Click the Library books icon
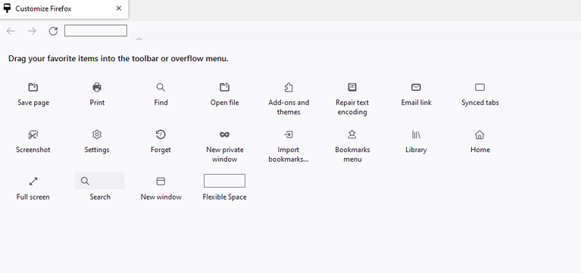Screen dimensions: 581x273 click(416, 135)
